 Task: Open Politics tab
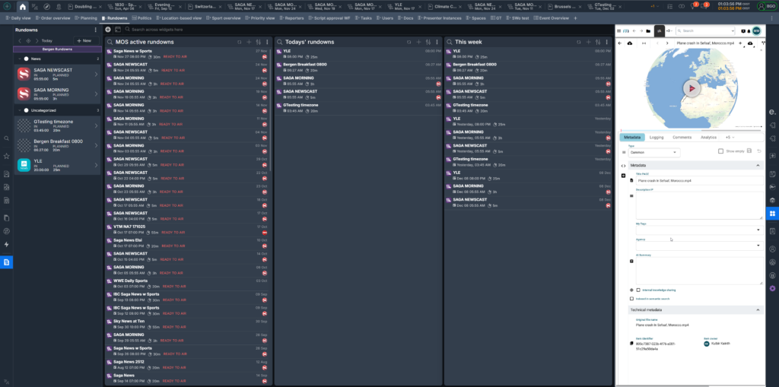pyautogui.click(x=142, y=18)
